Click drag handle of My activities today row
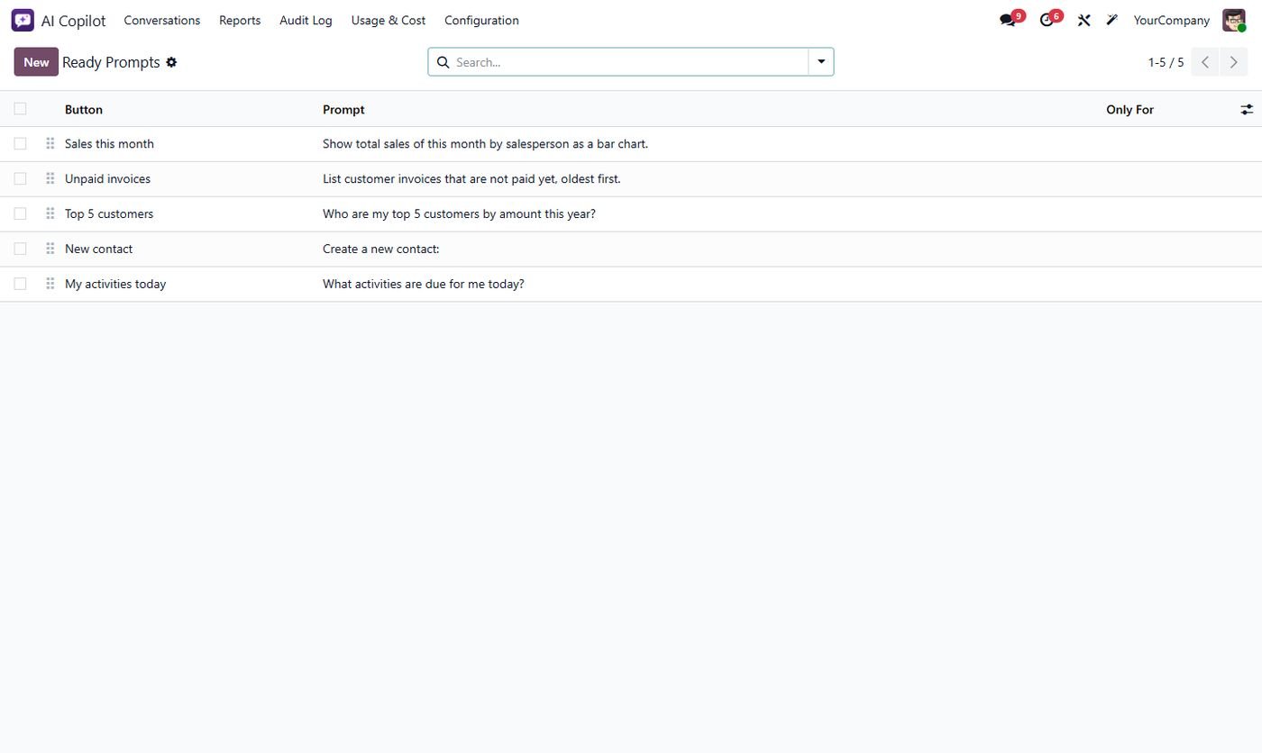This screenshot has width=1262, height=753. coord(50,284)
